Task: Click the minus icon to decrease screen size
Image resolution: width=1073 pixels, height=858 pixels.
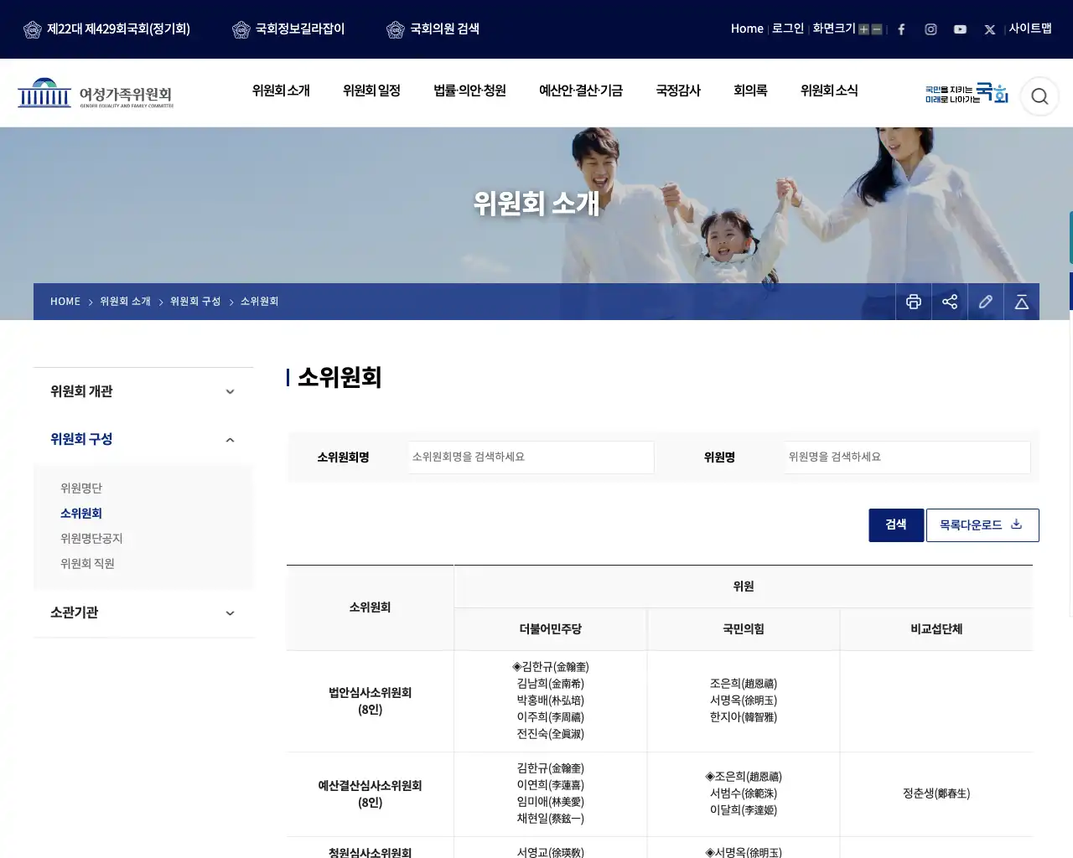Action: 877,29
